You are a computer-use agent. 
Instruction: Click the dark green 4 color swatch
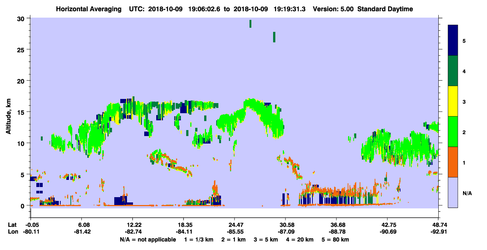453,71
